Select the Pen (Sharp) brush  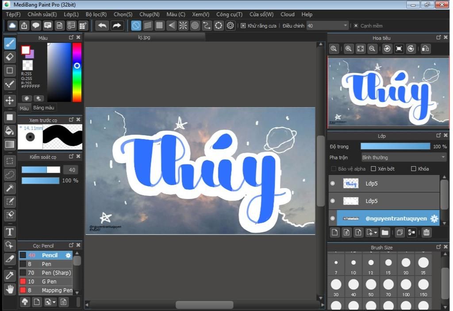[x=46, y=273]
